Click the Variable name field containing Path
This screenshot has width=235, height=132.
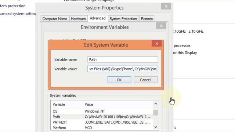coord(123,59)
